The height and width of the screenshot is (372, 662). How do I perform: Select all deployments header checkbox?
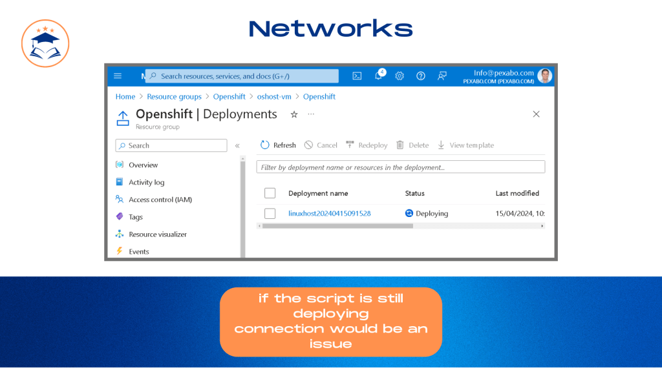[x=270, y=193]
